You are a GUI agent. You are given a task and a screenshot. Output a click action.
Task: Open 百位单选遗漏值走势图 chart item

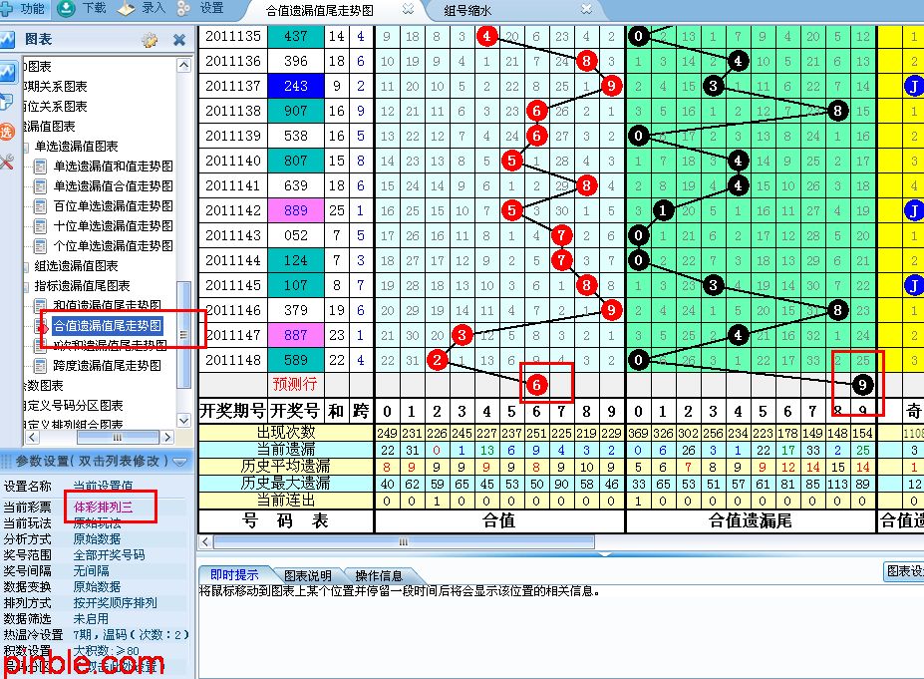[x=113, y=205]
